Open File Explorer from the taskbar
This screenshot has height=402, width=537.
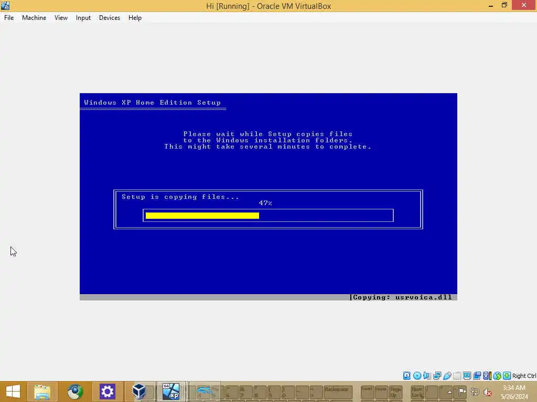coord(42,392)
